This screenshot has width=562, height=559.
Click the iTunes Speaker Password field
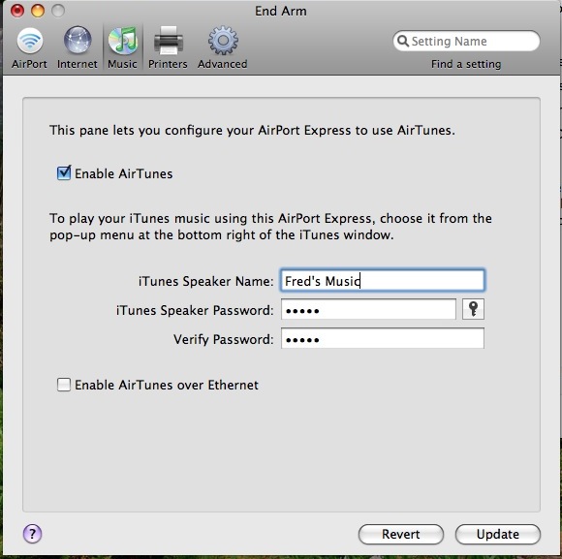click(x=368, y=309)
